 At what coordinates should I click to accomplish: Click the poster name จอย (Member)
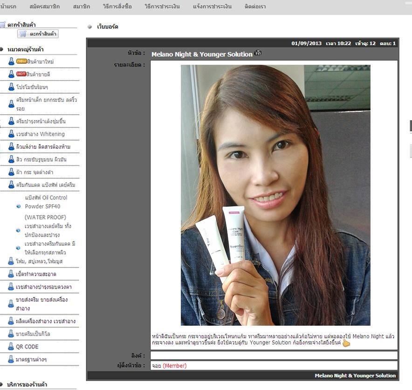169,366
